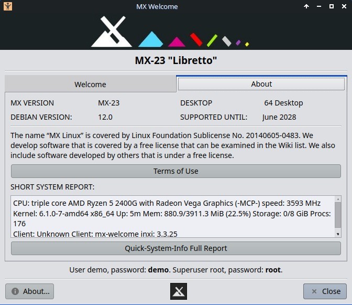The image size is (352, 305).
Task: Click the MX Welcome window menu icon
Action: tap(6, 6)
